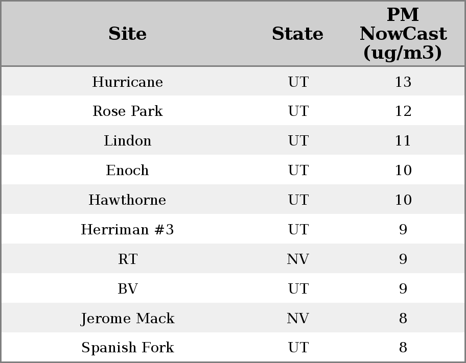466x363 pixels.
Task: Click the UT state for Hurricane
Action: coord(298,82)
